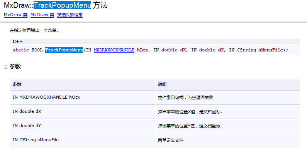Click the 发送反馈信息 link
The width and height of the screenshot is (307, 152).
tap(70, 15)
